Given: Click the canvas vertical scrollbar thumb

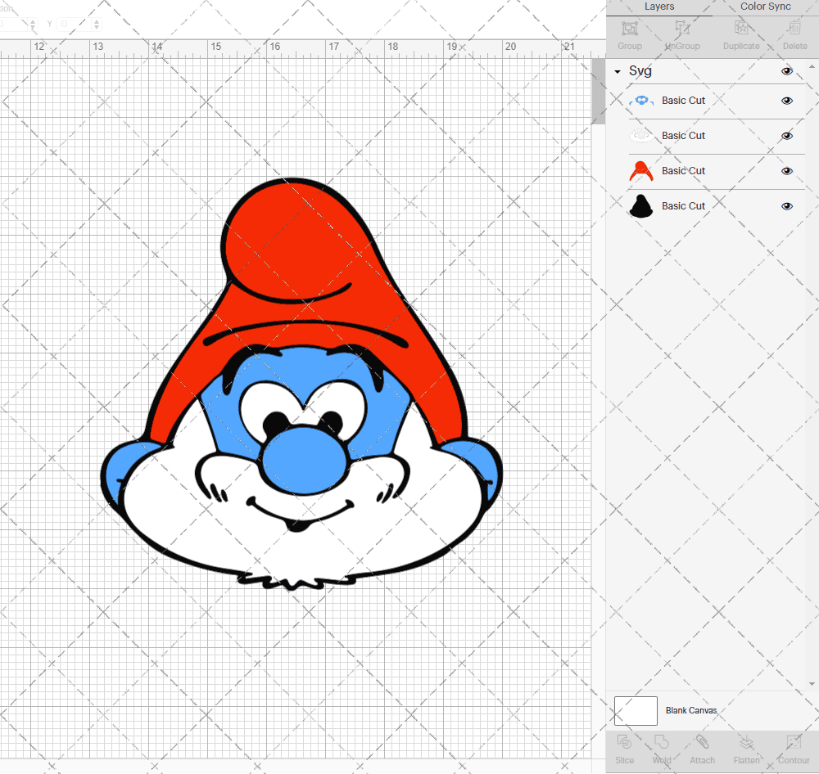Looking at the screenshot, I should click(598, 92).
